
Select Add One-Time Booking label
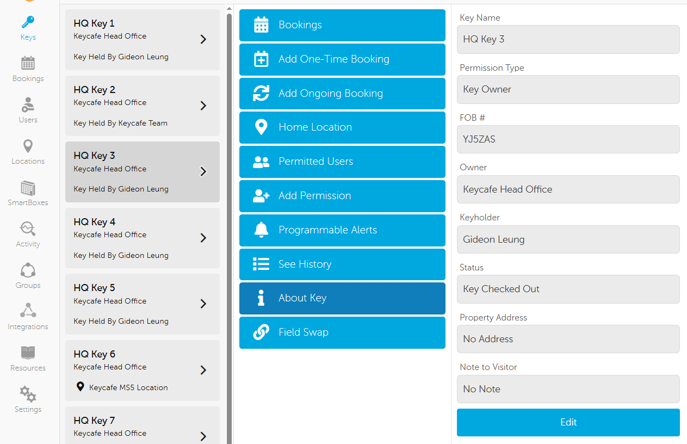tap(334, 59)
